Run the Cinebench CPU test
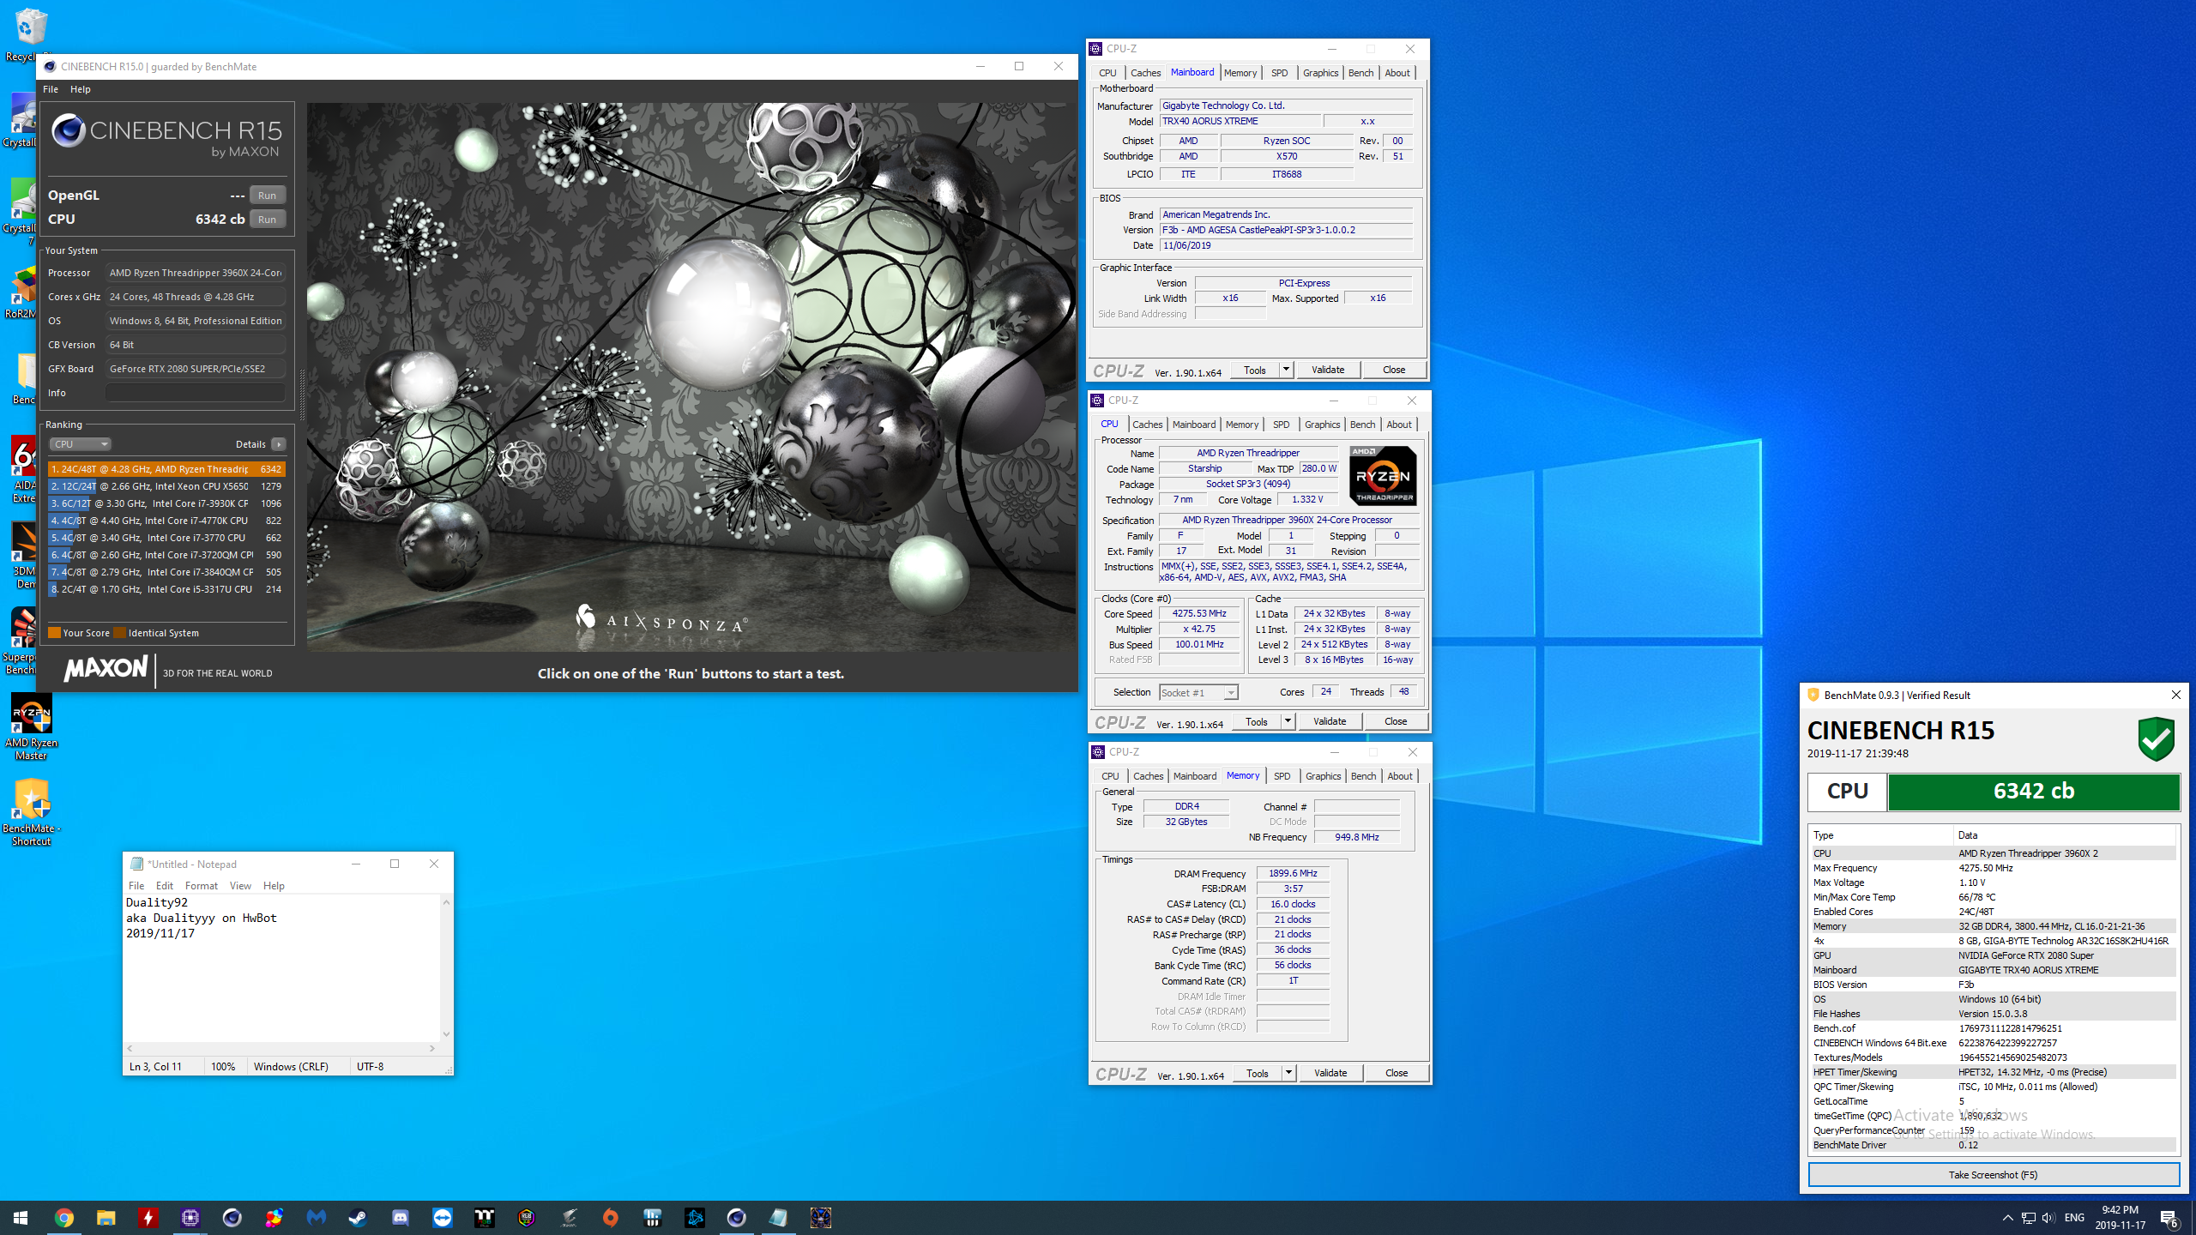This screenshot has height=1235, width=2196. pos(267,220)
